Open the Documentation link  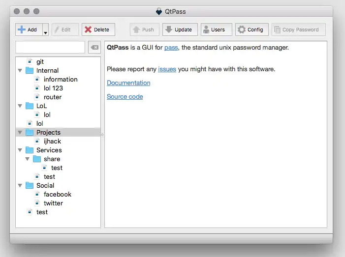(128, 83)
